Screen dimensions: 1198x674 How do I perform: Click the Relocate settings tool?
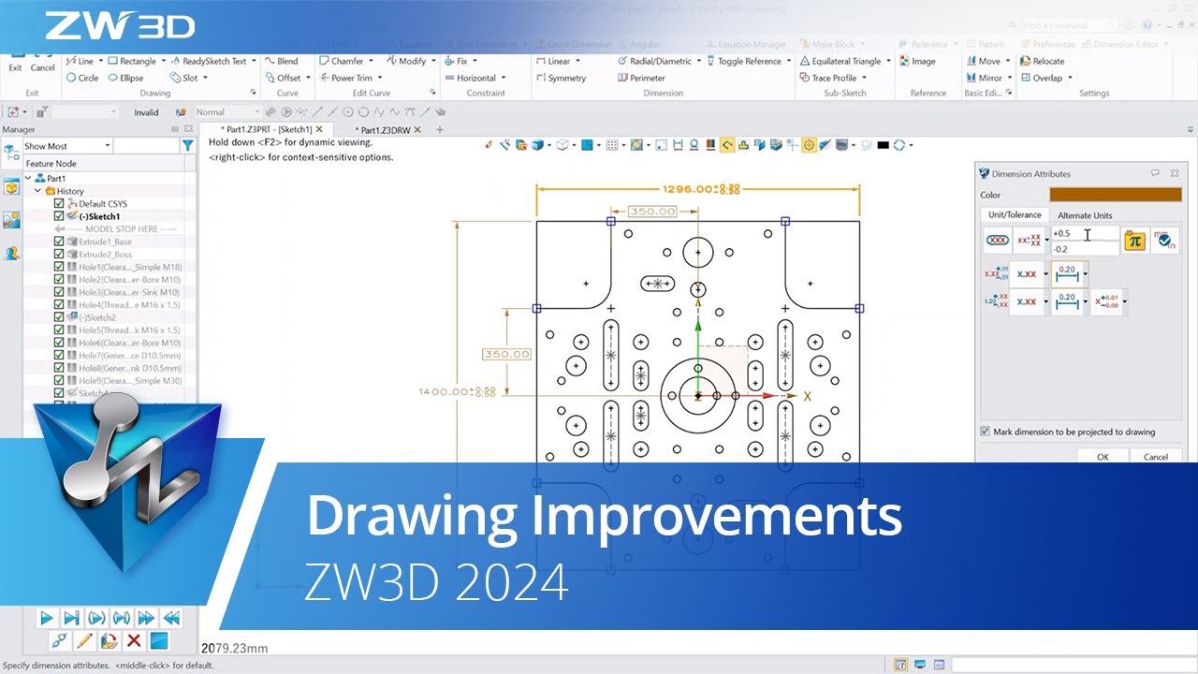click(1042, 61)
